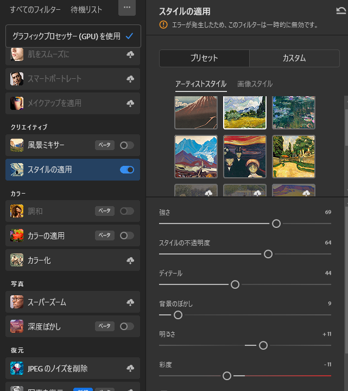Download the メイクアップを適用 filter via cloud icon
This screenshot has height=391, width=348.
(x=130, y=103)
